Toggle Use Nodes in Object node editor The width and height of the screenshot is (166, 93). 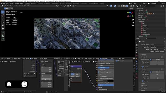click(101, 58)
